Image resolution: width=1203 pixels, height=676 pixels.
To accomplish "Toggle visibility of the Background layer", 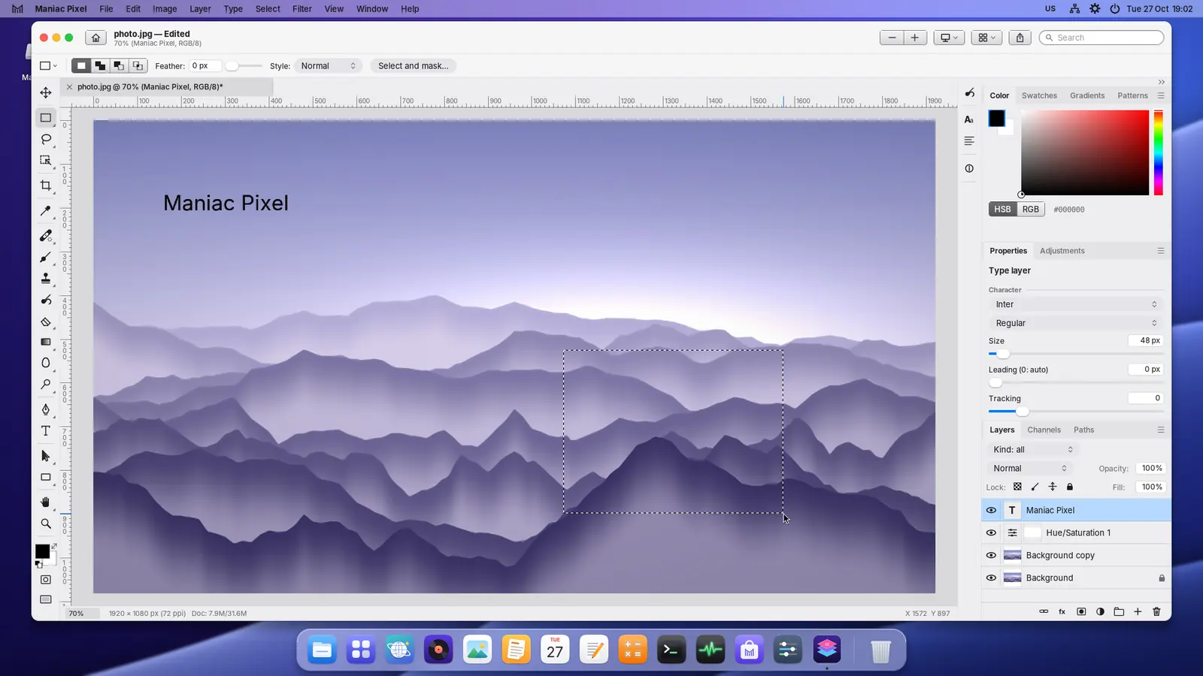I will (x=991, y=578).
